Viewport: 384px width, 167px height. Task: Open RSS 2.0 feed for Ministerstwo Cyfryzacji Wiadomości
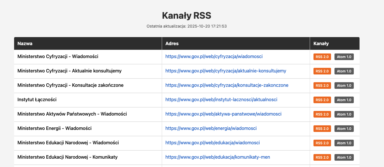click(x=322, y=57)
